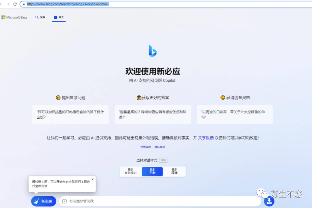Reload the page with the refresh icon
Screen dimensions: 312x208
click(x=15, y=4)
